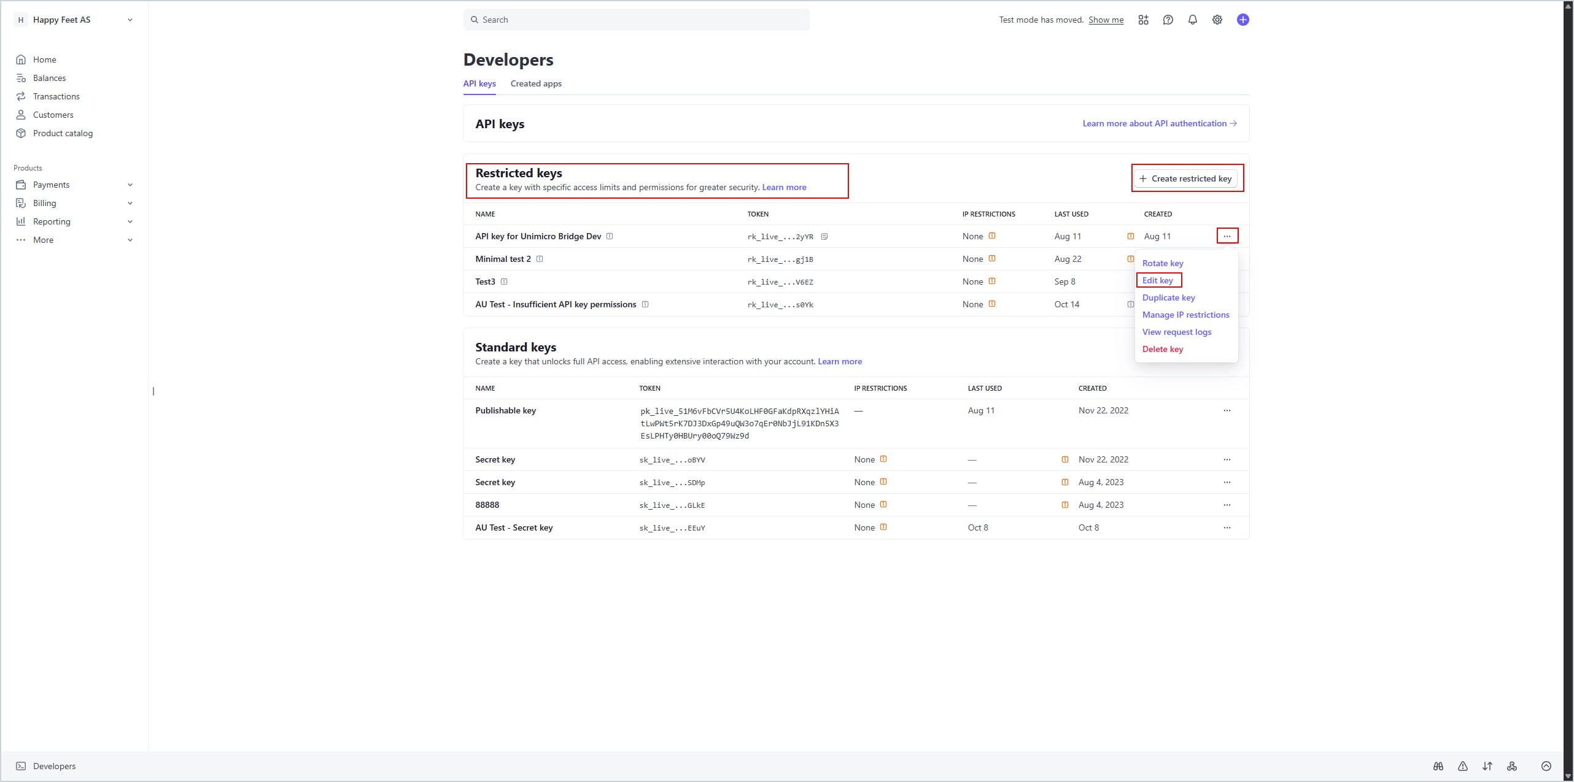Switch to the Created apps tab
Screen dimensions: 1574x782
[x=535, y=83]
